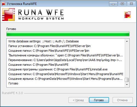The image size is (137, 107).
Task: Select the 'Создание программы удаления' log line
Action: click(58, 69)
